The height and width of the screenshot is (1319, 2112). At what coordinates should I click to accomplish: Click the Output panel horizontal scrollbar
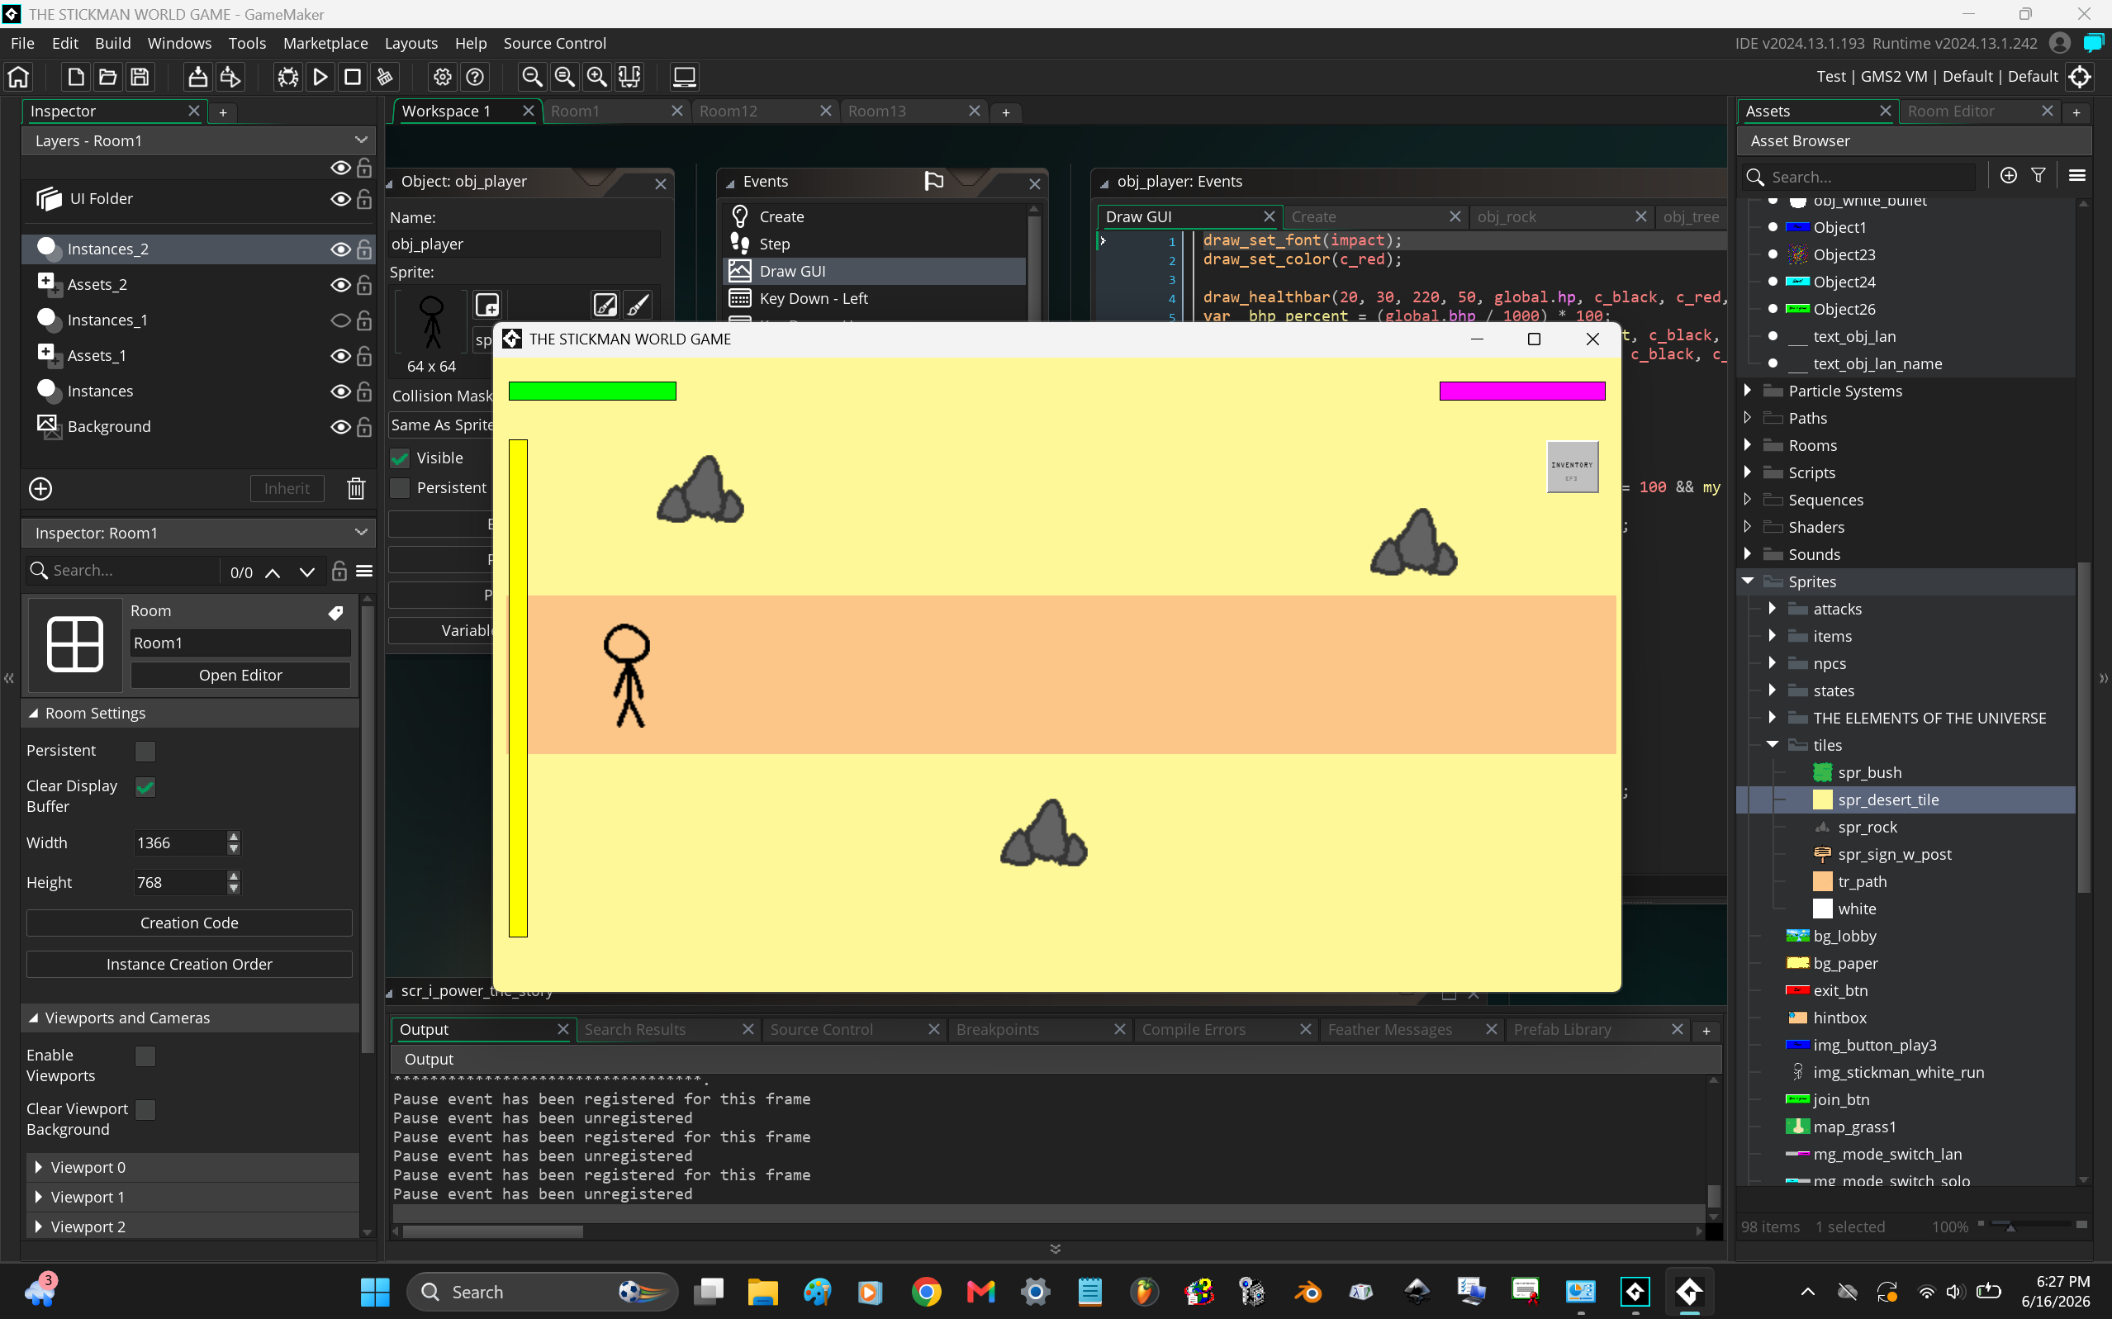coord(493,1231)
